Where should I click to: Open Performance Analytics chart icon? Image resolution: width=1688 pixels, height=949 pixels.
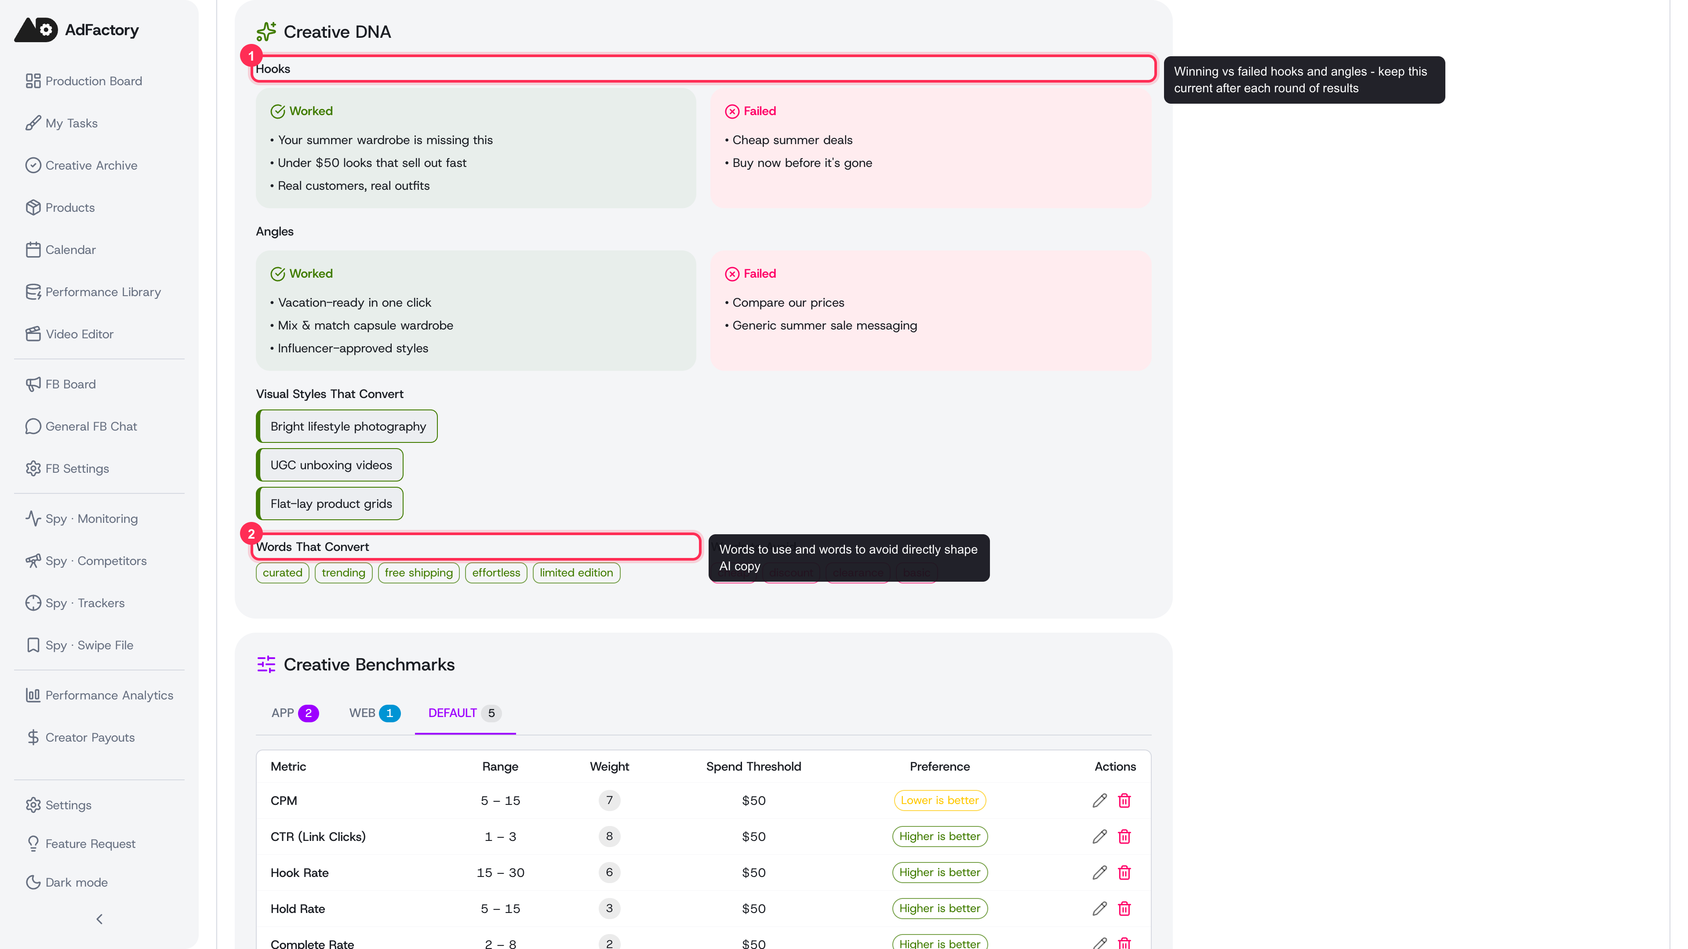(33, 695)
